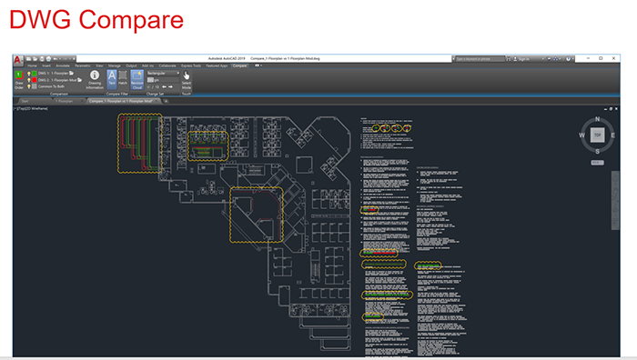Toggle the Text compare filter

[112, 80]
